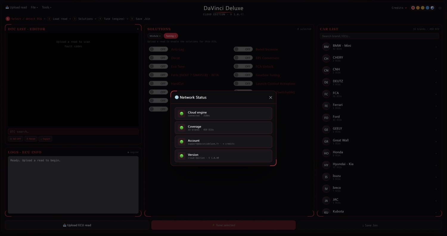Click the FC badge for FCA
Viewport: 447px width, 236px height.
(326, 94)
